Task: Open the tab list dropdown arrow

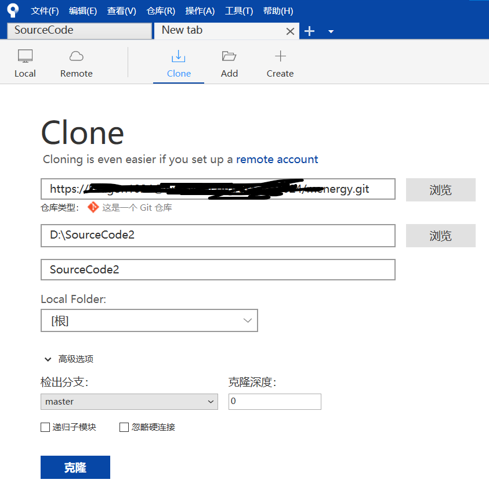Action: 329,31
